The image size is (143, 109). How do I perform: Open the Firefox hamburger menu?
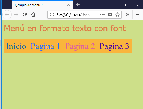coord(138,15)
